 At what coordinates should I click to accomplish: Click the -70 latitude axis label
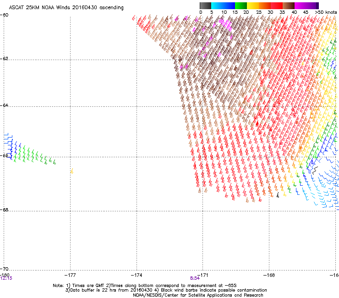(4, 269)
